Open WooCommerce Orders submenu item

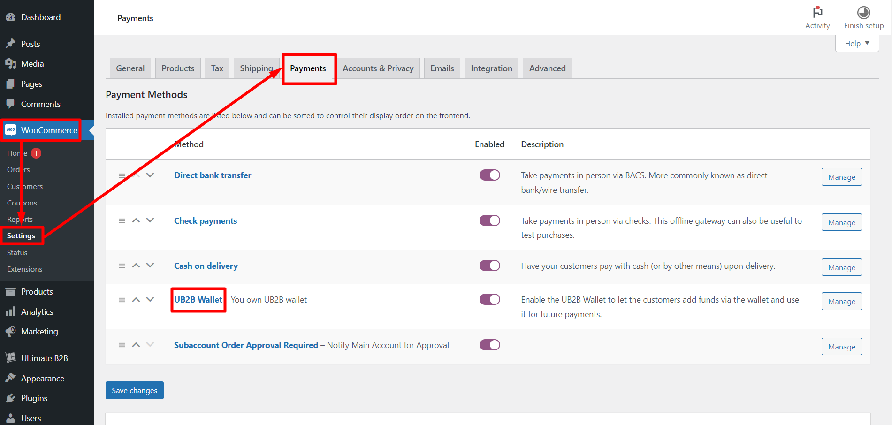(18, 169)
